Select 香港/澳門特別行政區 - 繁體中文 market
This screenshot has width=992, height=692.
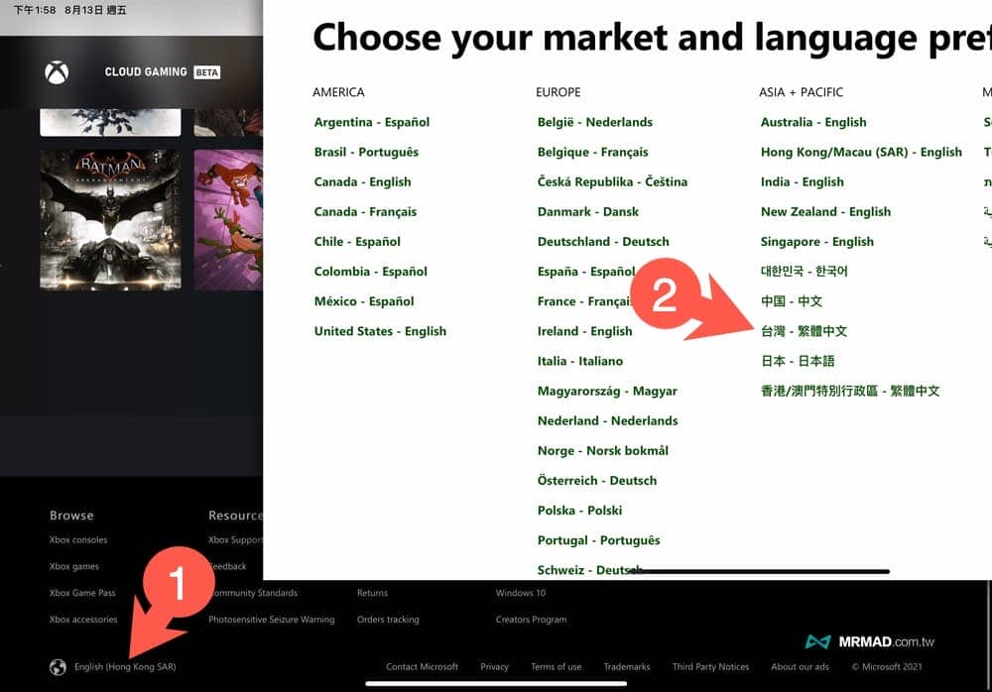[x=850, y=391]
